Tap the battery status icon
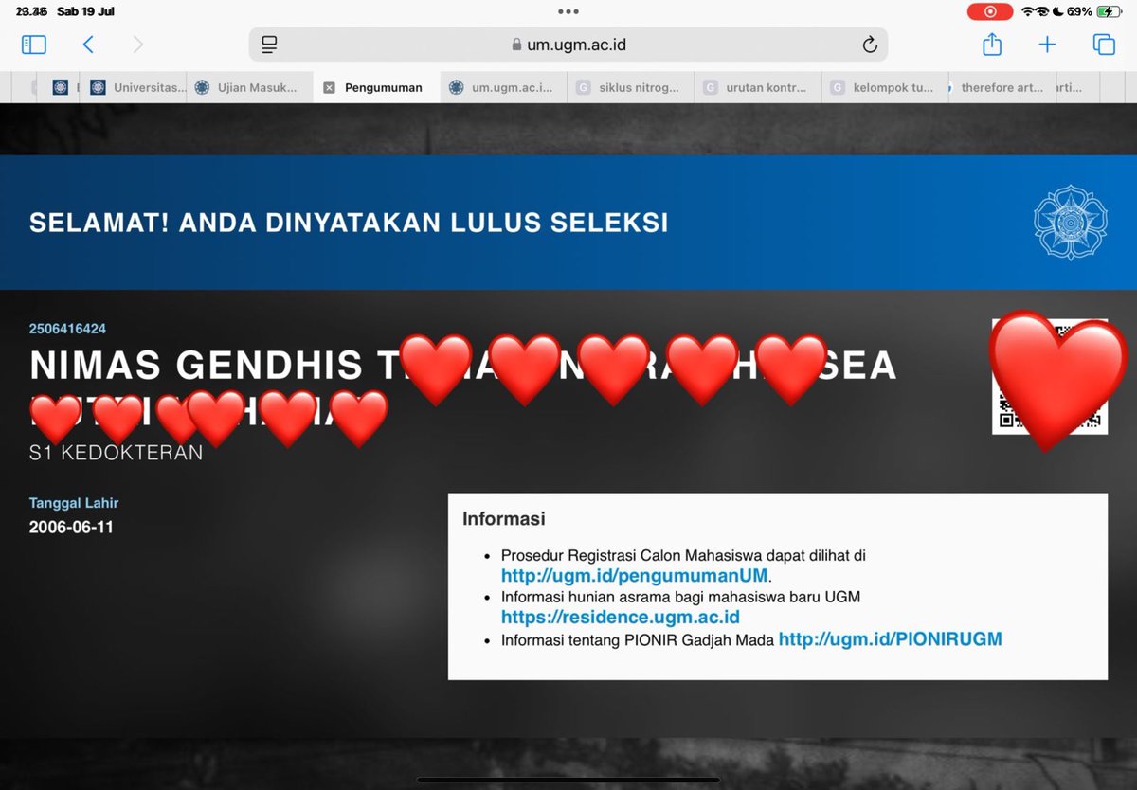The width and height of the screenshot is (1137, 790). pyautogui.click(x=1107, y=11)
